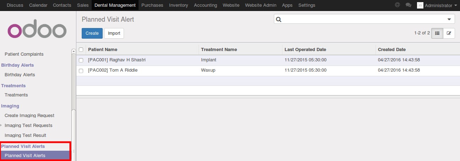
Task: Open the conversations chat icon
Action: coord(408,5)
